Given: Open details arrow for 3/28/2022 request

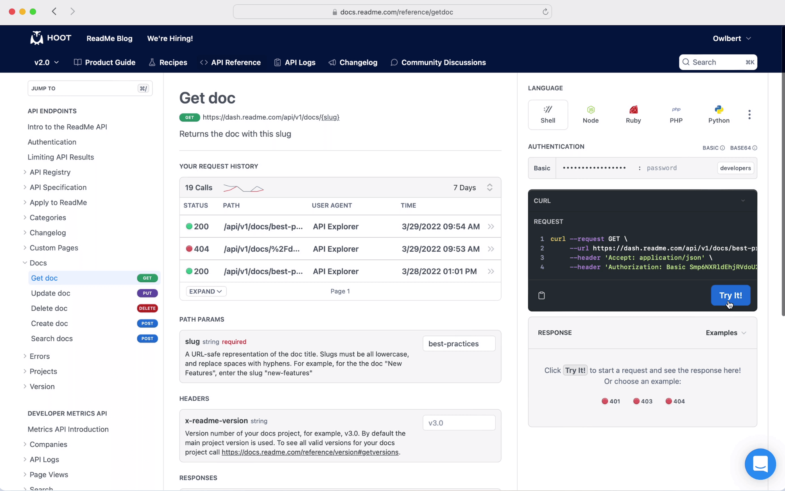Looking at the screenshot, I should (x=491, y=271).
